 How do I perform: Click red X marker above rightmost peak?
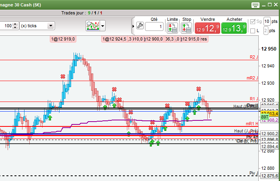(x=198, y=89)
